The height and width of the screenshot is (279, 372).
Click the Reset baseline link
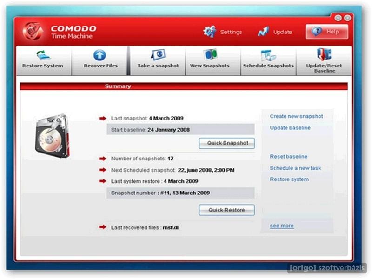[288, 157]
